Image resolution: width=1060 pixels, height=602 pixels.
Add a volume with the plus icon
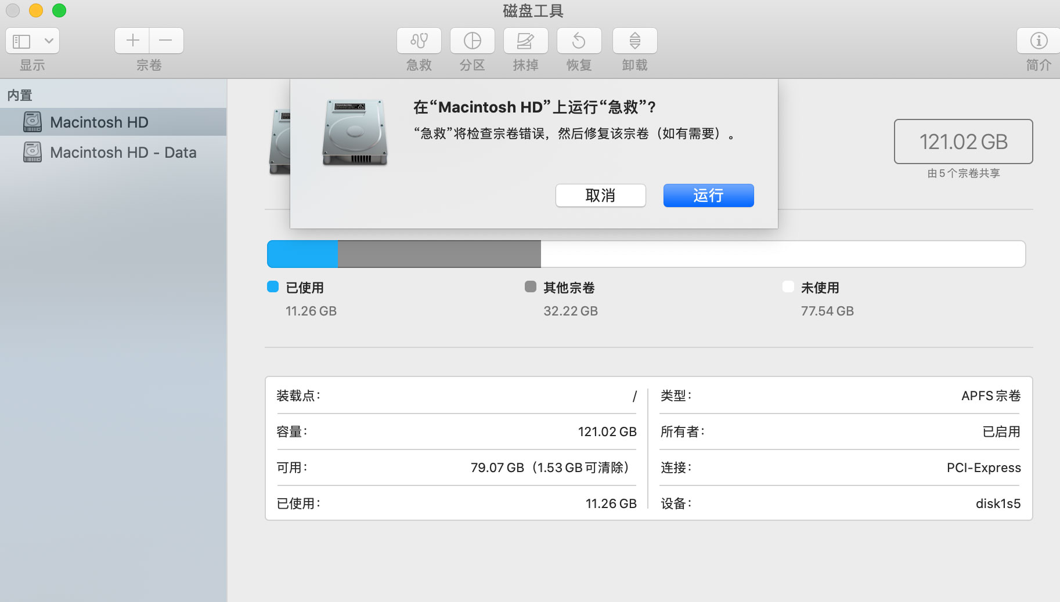point(132,40)
